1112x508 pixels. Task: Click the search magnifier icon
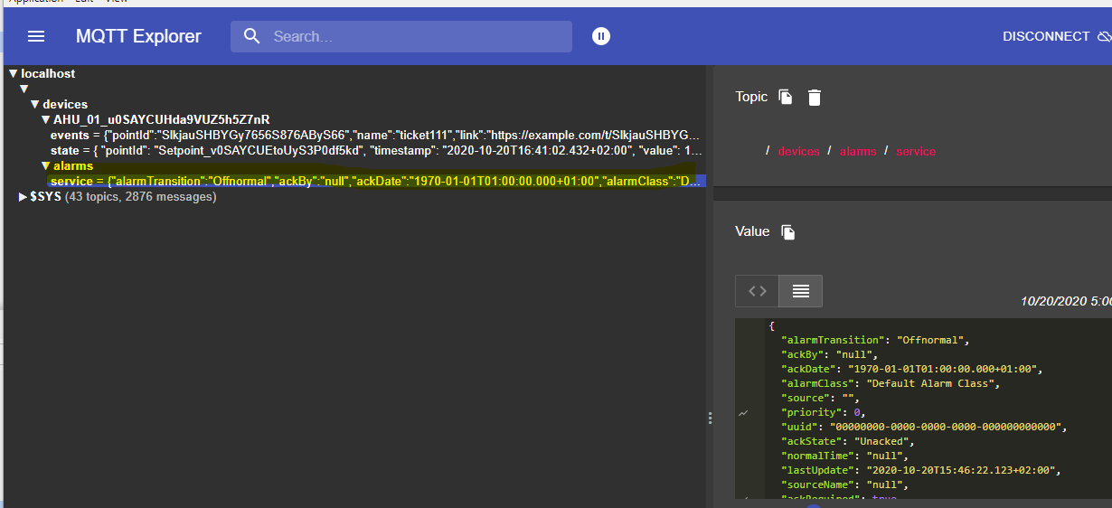tap(252, 36)
